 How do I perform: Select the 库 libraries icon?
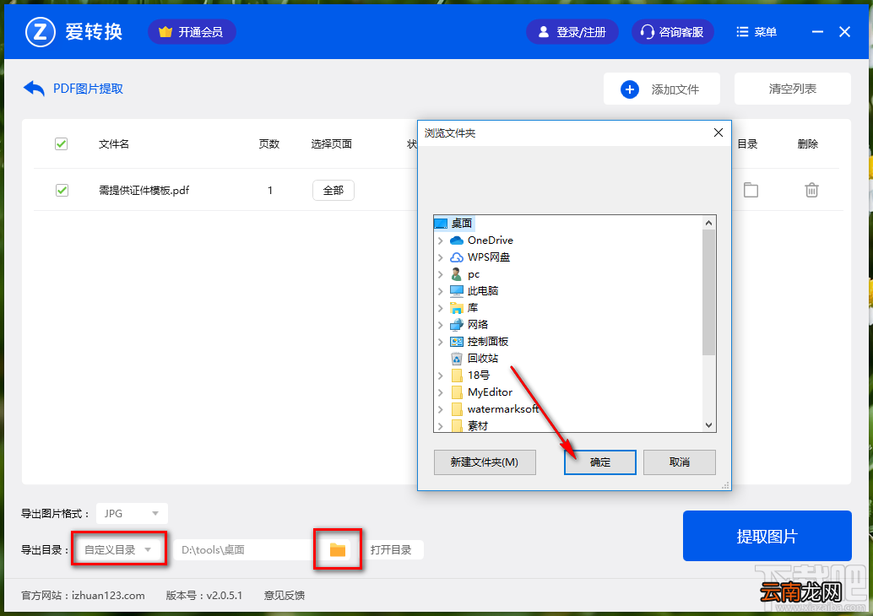pyautogui.click(x=457, y=308)
